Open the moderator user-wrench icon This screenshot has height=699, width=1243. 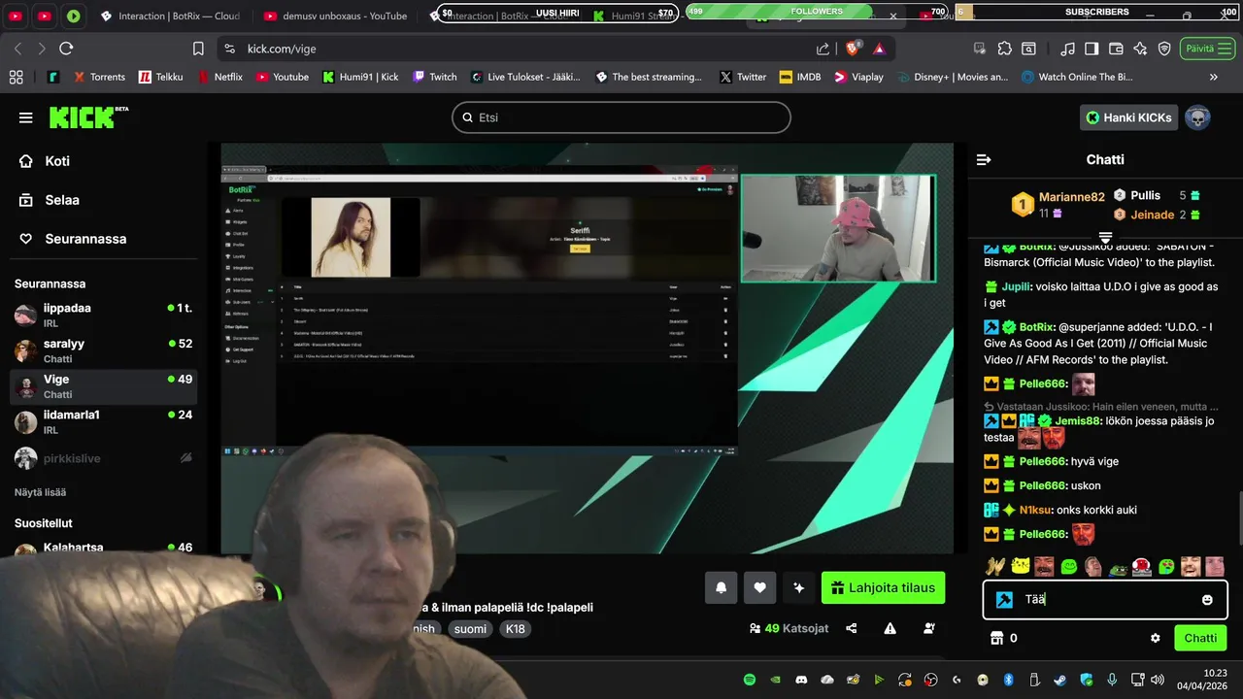(928, 628)
